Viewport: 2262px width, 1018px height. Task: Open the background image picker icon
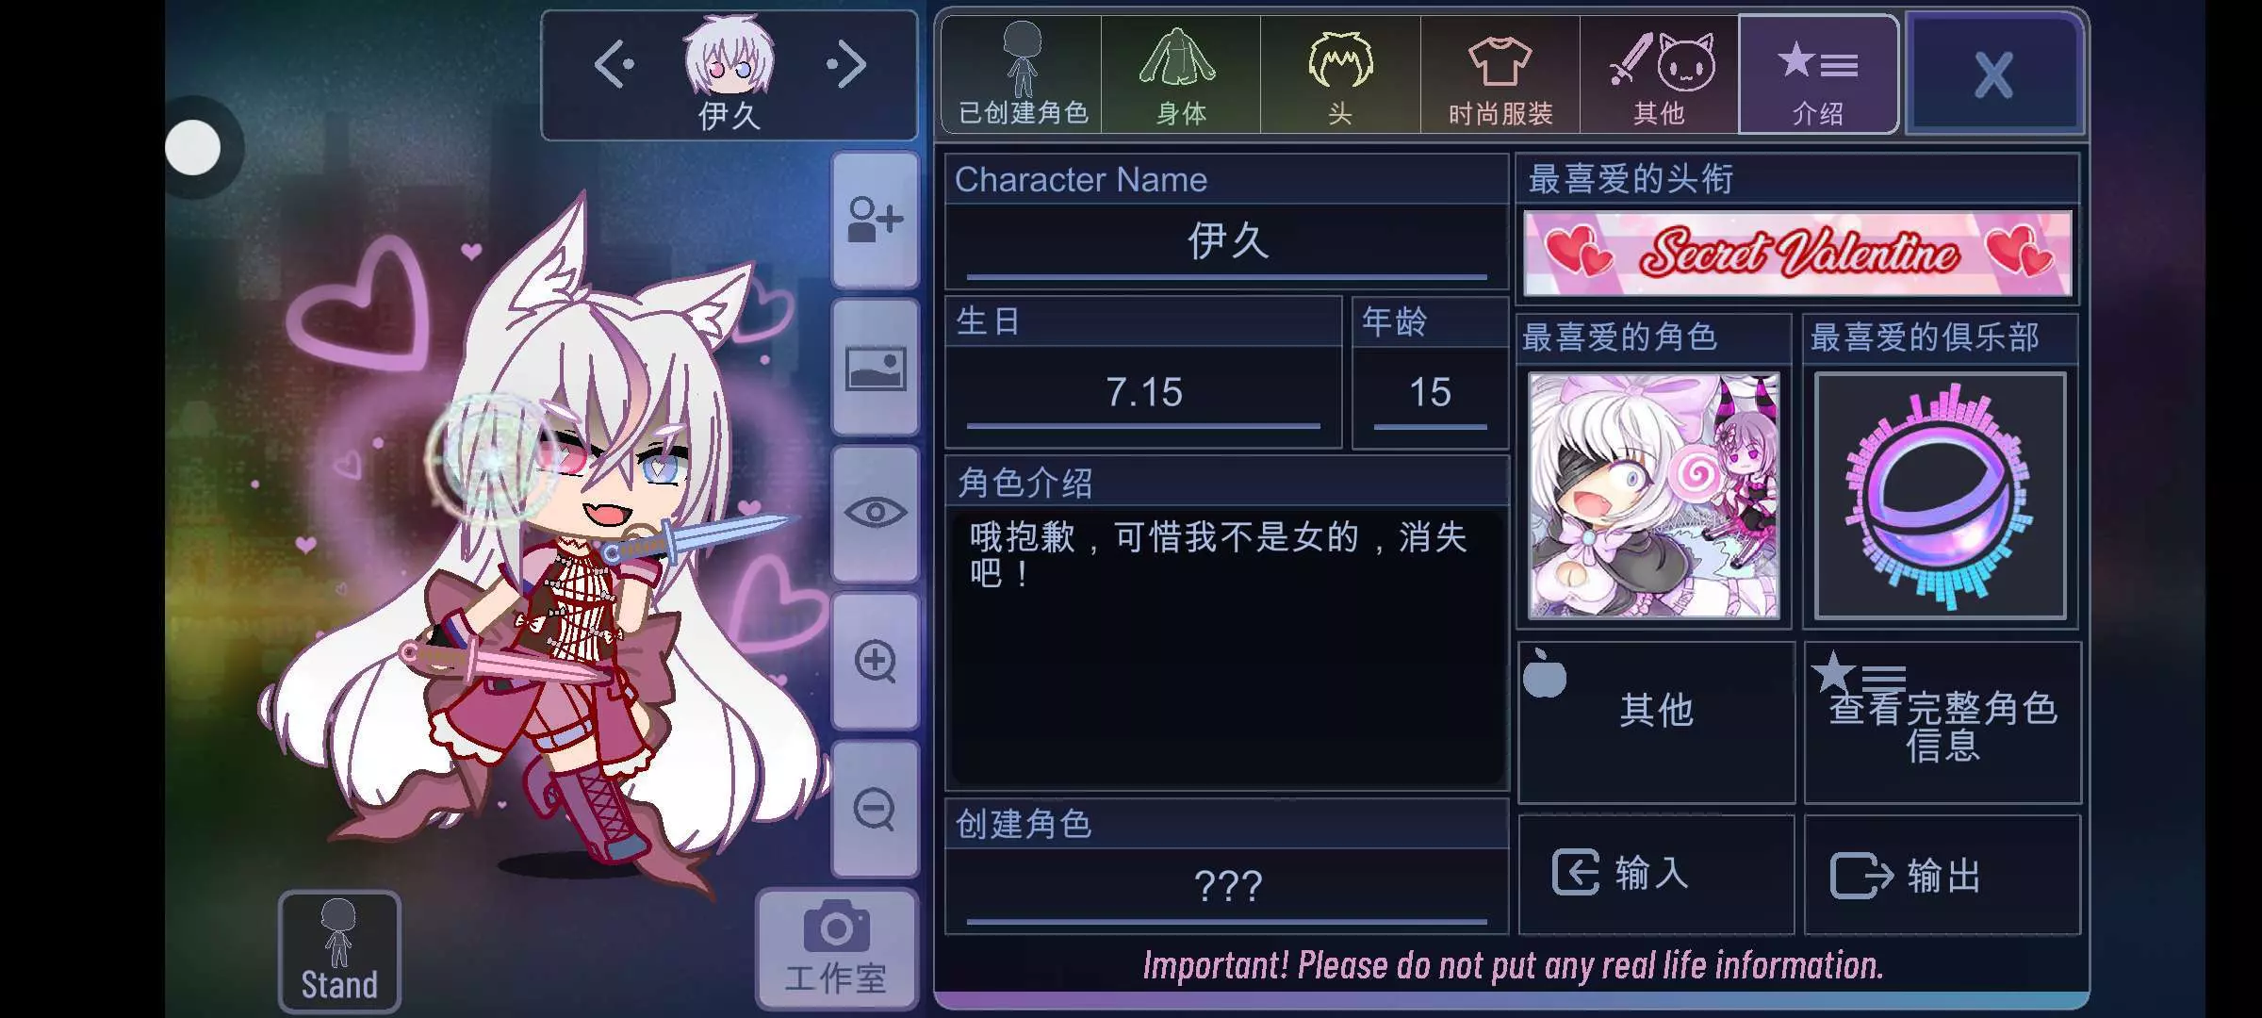875,368
